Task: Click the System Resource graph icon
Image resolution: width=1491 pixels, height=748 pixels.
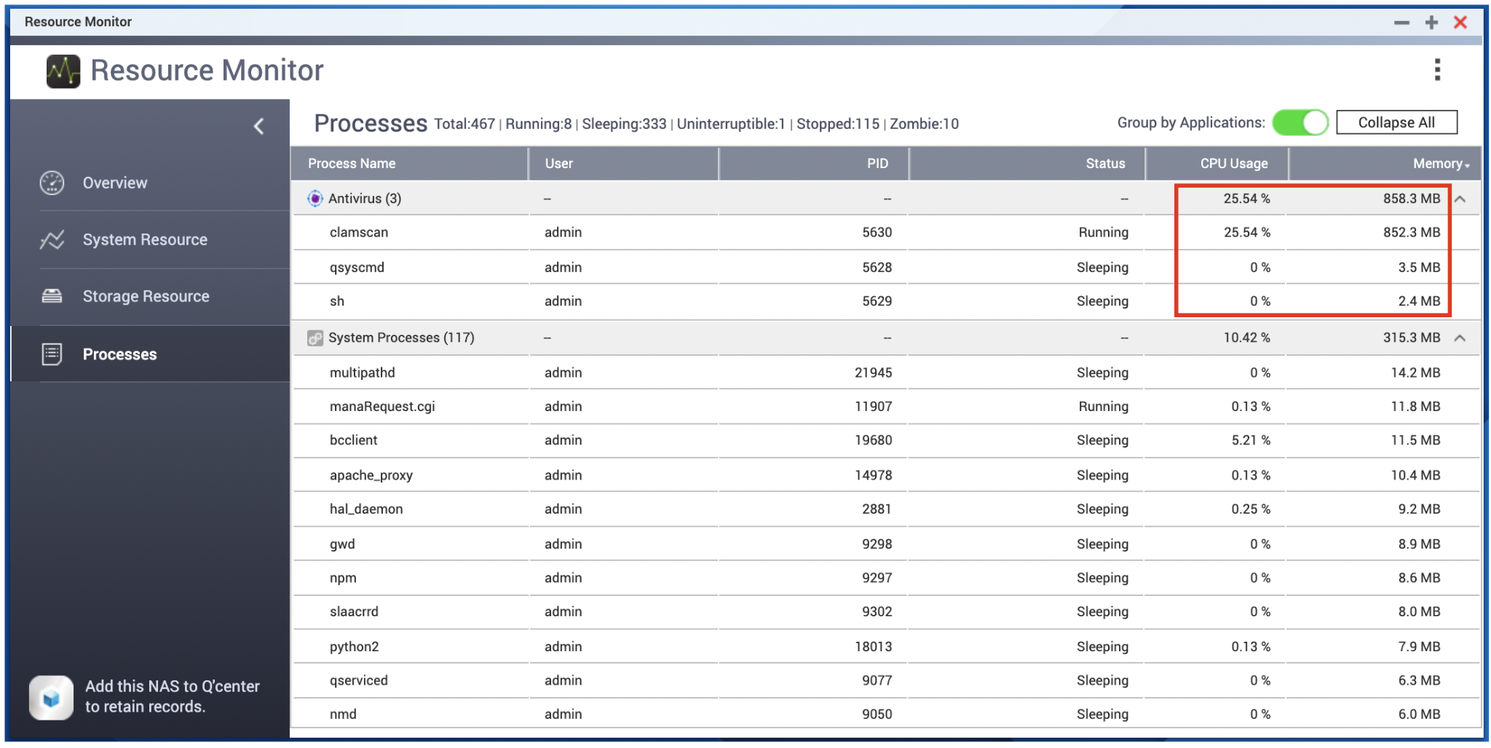Action: 52,239
